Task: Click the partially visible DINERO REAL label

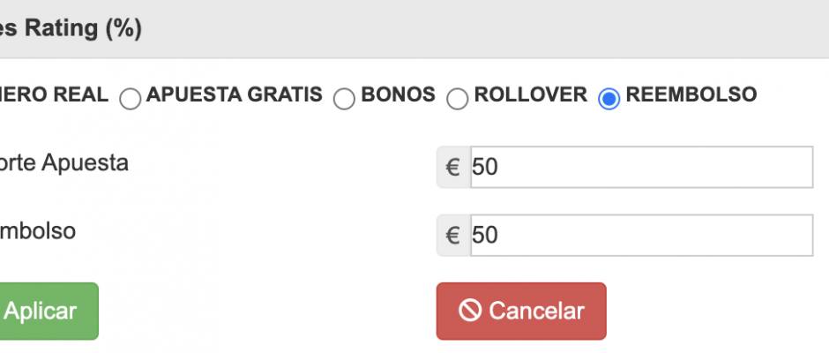Action: (x=54, y=94)
